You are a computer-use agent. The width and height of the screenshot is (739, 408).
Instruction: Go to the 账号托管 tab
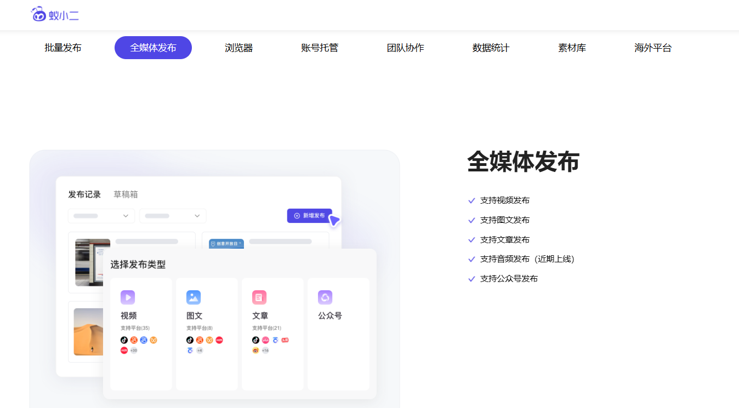tap(320, 48)
